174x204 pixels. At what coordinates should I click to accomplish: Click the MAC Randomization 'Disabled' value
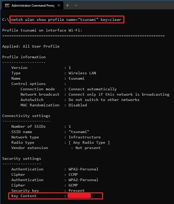pyautogui.click(x=78, y=105)
